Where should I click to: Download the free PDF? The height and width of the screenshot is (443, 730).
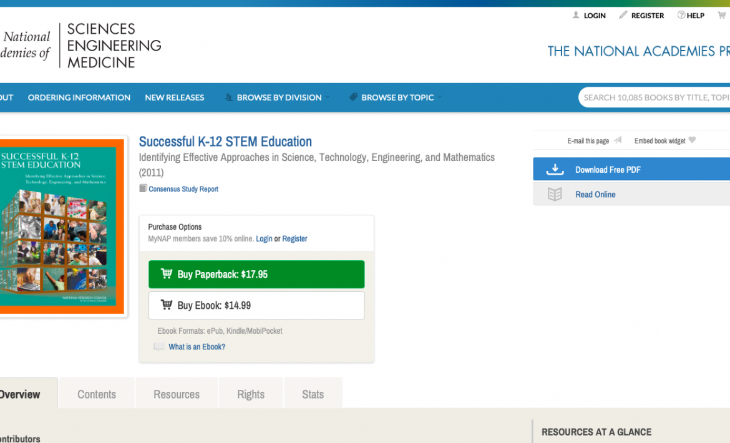click(632, 169)
